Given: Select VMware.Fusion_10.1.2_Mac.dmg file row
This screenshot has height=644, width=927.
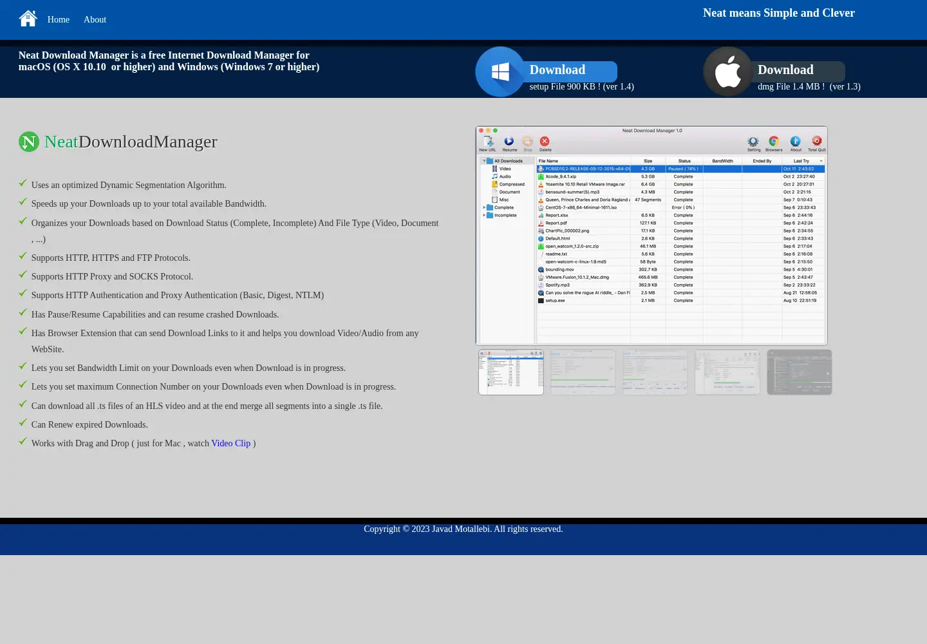Looking at the screenshot, I should point(681,277).
